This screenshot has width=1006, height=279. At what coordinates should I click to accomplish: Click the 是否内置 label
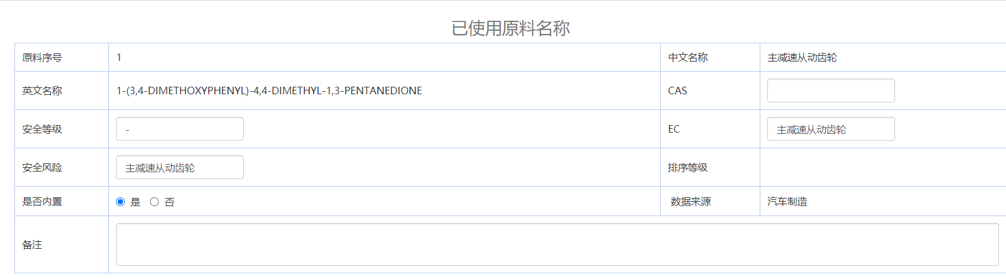pyautogui.click(x=42, y=202)
